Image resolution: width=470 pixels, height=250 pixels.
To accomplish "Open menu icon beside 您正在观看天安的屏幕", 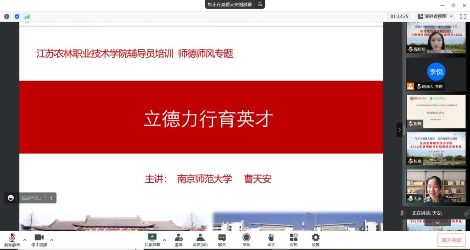I will (260, 4).
